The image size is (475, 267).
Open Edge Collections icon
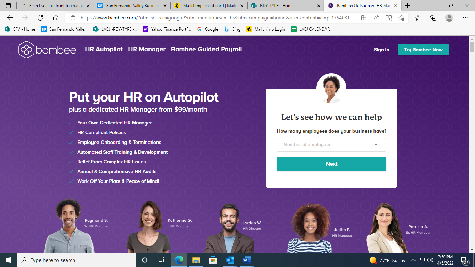pyautogui.click(x=433, y=18)
